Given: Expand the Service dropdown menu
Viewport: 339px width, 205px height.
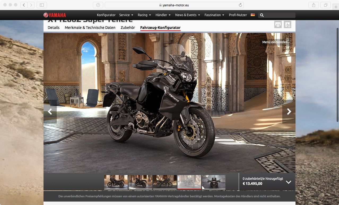Looking at the screenshot, I should coord(126,15).
